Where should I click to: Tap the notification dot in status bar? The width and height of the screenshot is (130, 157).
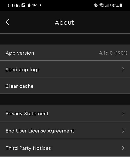pyautogui.click(x=41, y=5)
